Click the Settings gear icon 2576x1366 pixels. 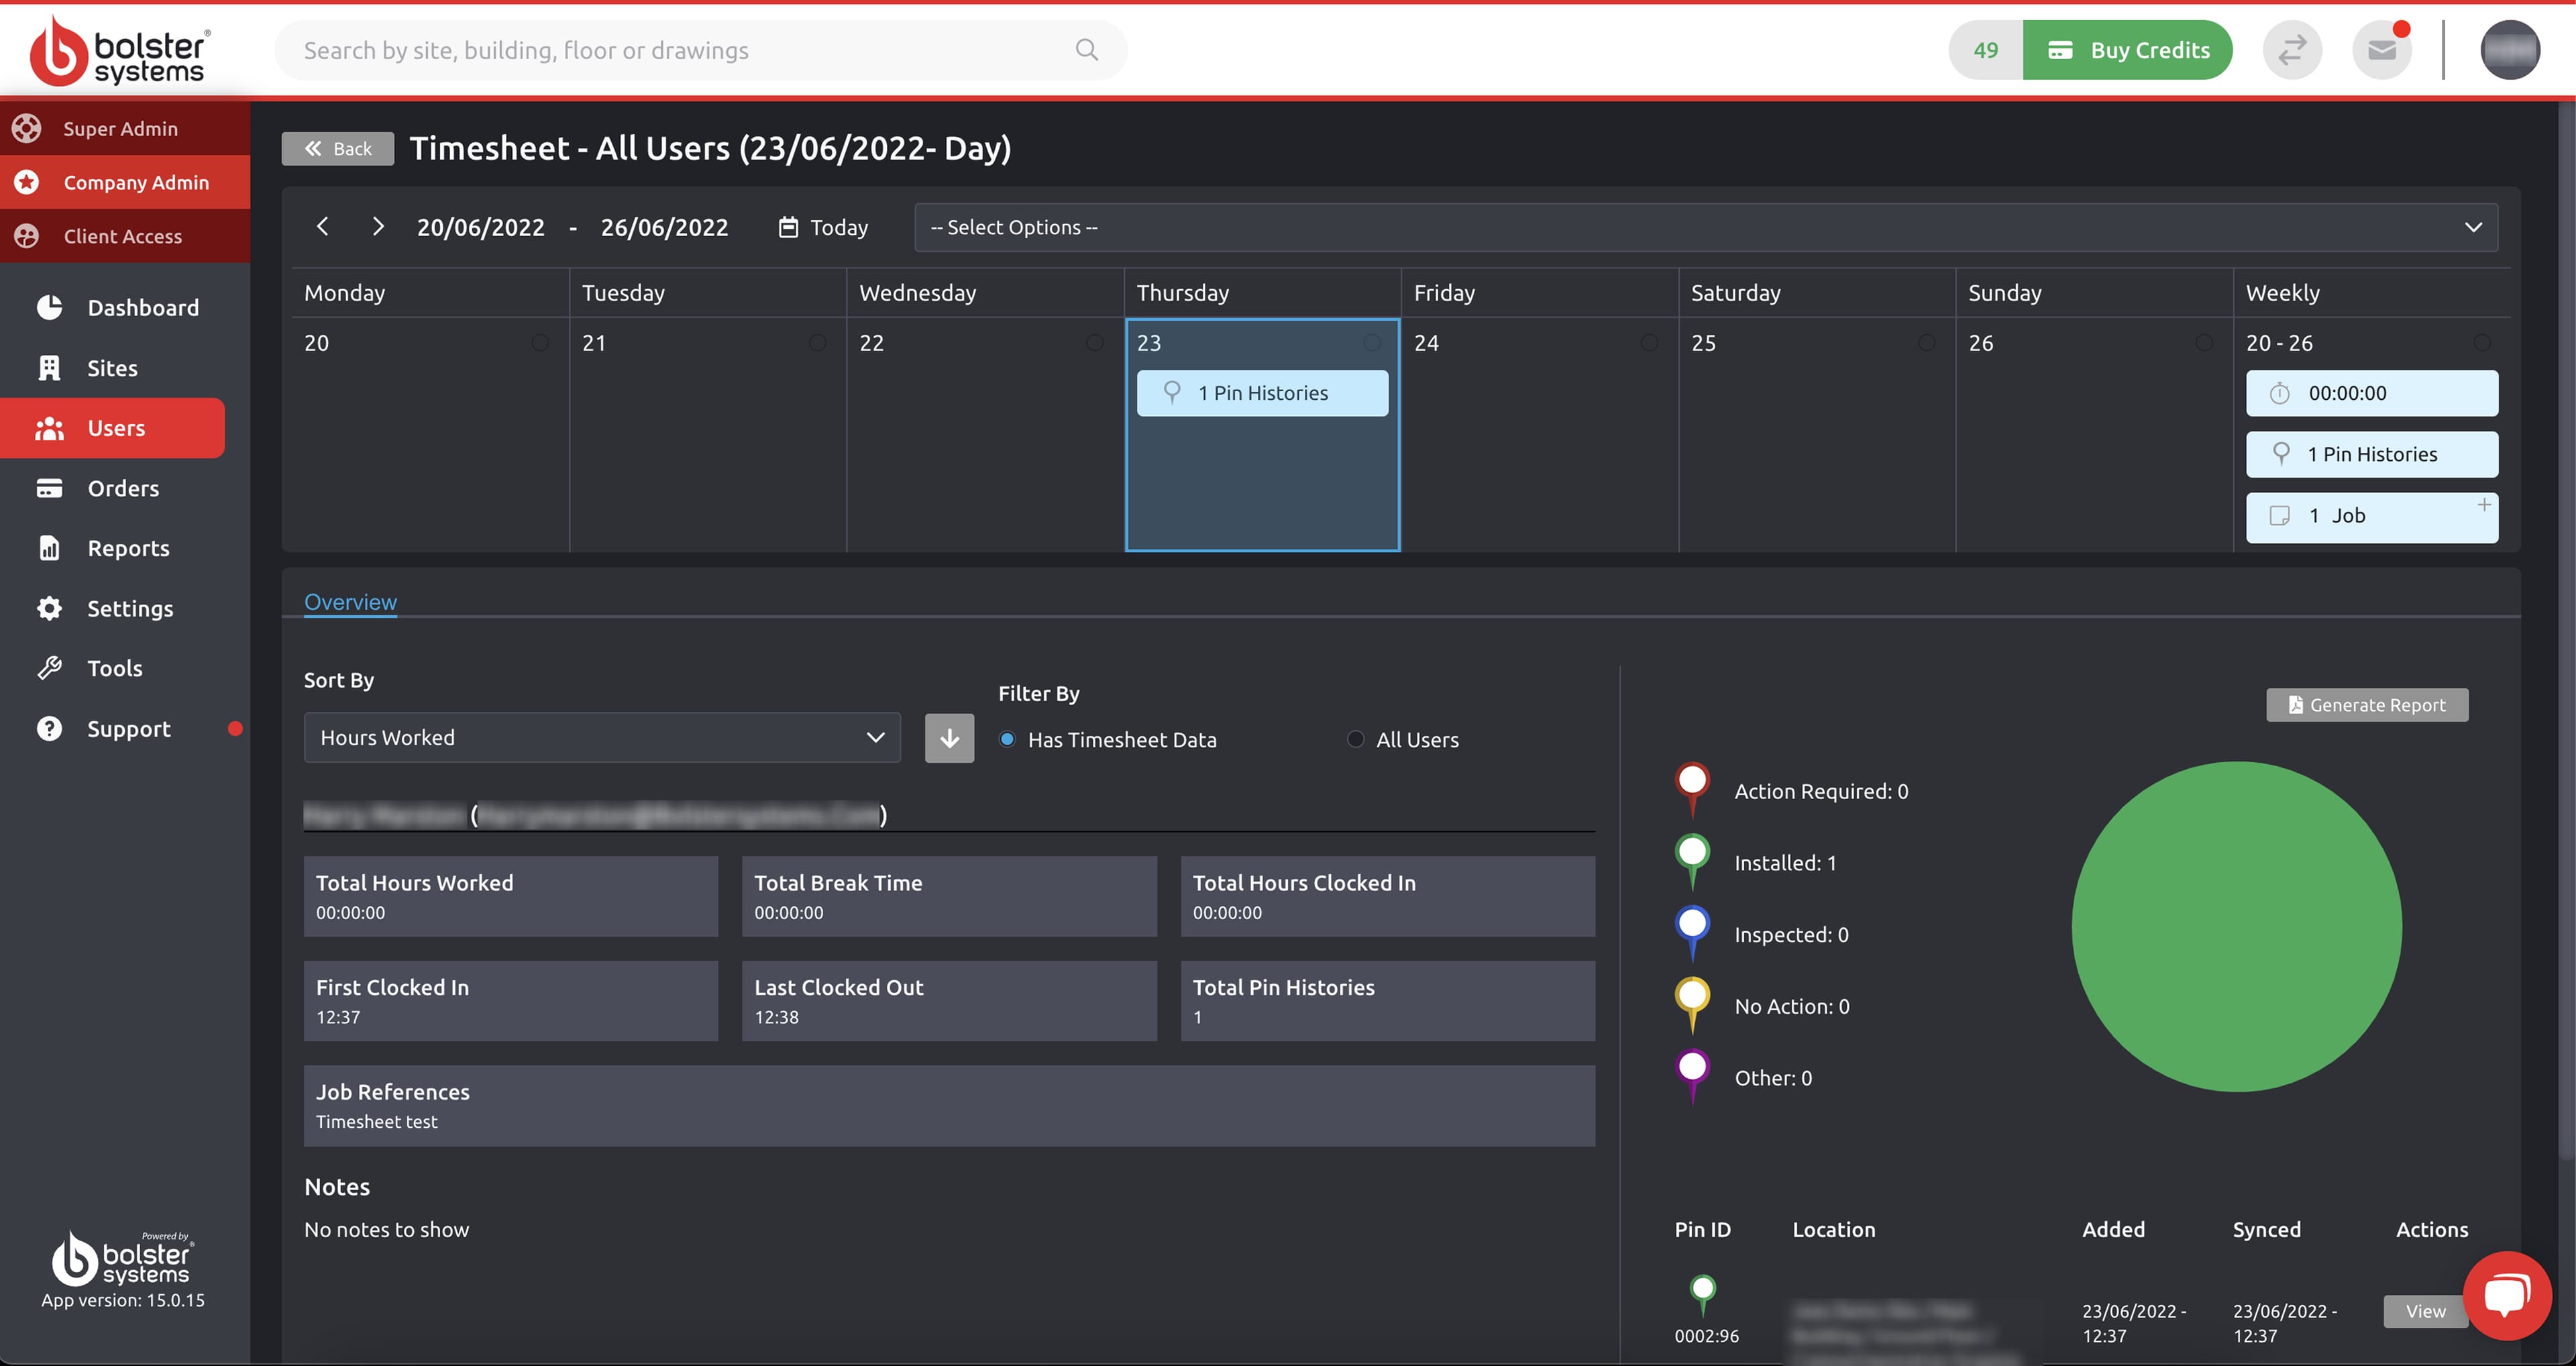pos(49,608)
